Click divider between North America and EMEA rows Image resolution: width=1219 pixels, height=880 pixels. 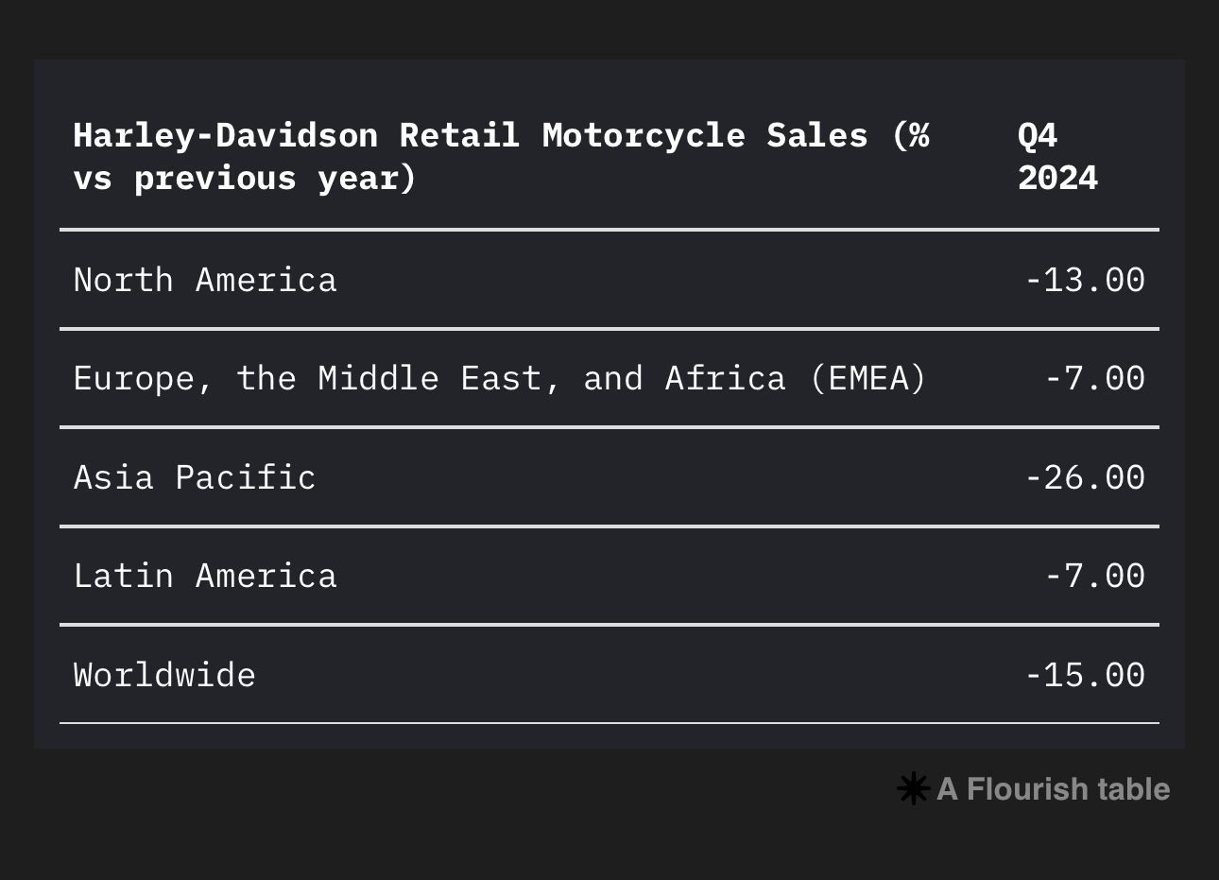[609, 329]
